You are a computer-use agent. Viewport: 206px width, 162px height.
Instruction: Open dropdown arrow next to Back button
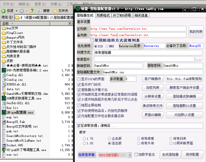pyautogui.click(x=17, y=11)
